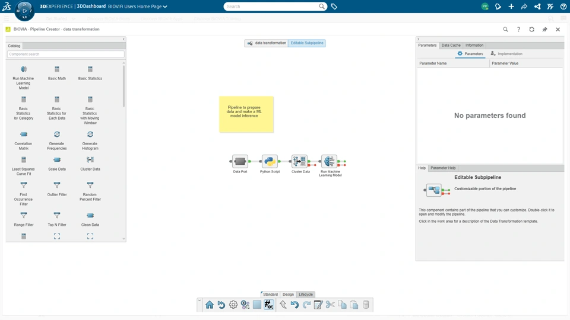Viewport: 570px width, 320px height.
Task: Pick the Outlier Filter component
Action: pyautogui.click(x=57, y=189)
